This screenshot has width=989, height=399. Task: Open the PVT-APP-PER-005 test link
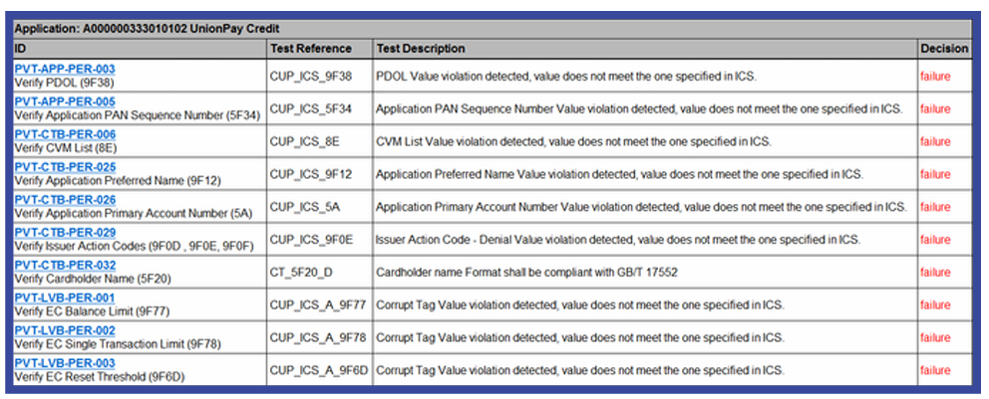coord(64,101)
